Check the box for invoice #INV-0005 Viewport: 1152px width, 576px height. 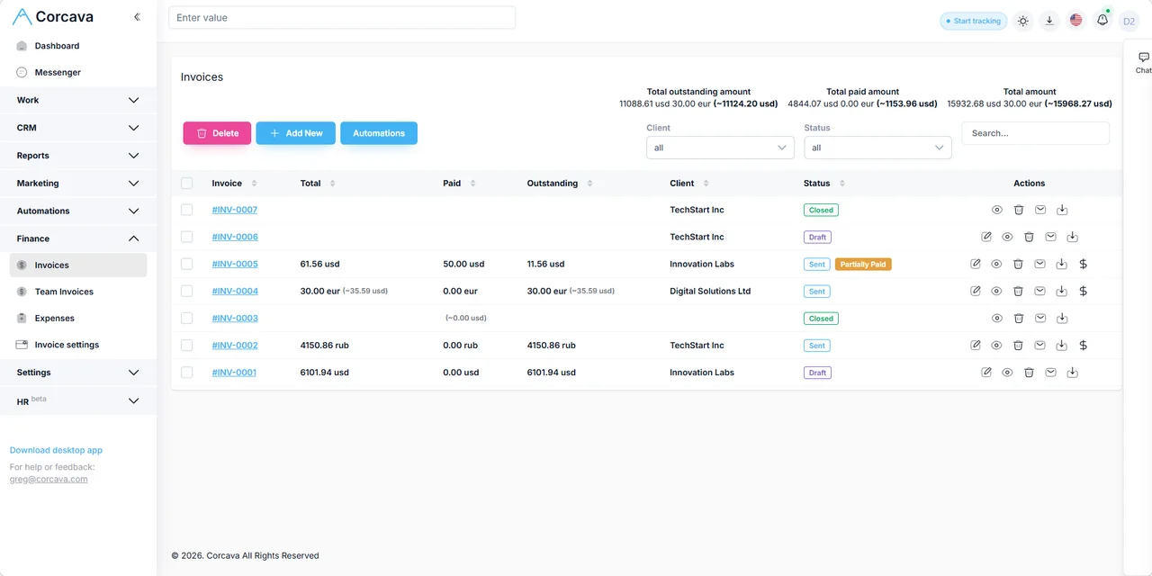(x=187, y=264)
